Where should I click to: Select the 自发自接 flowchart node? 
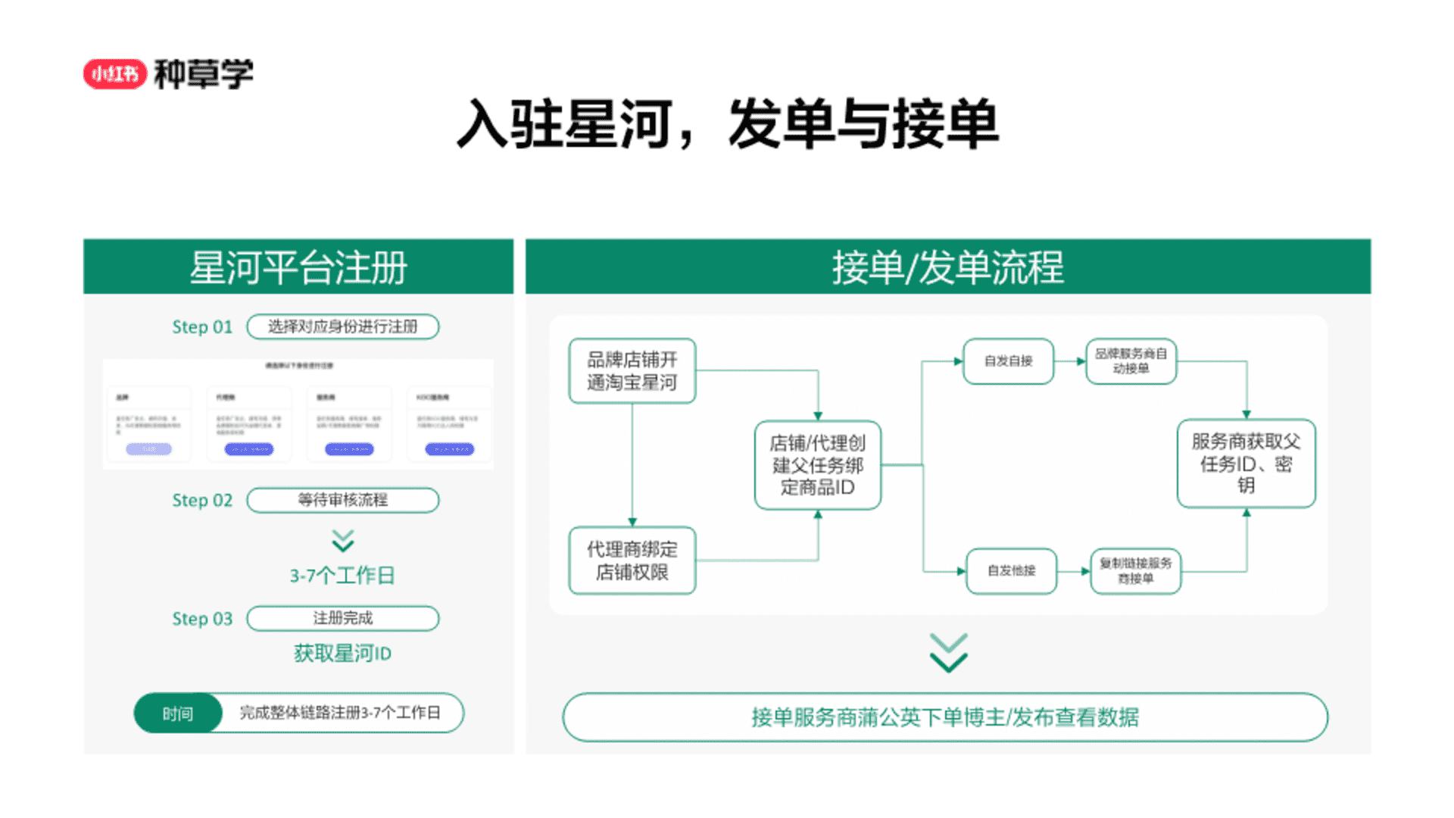coord(1008,361)
